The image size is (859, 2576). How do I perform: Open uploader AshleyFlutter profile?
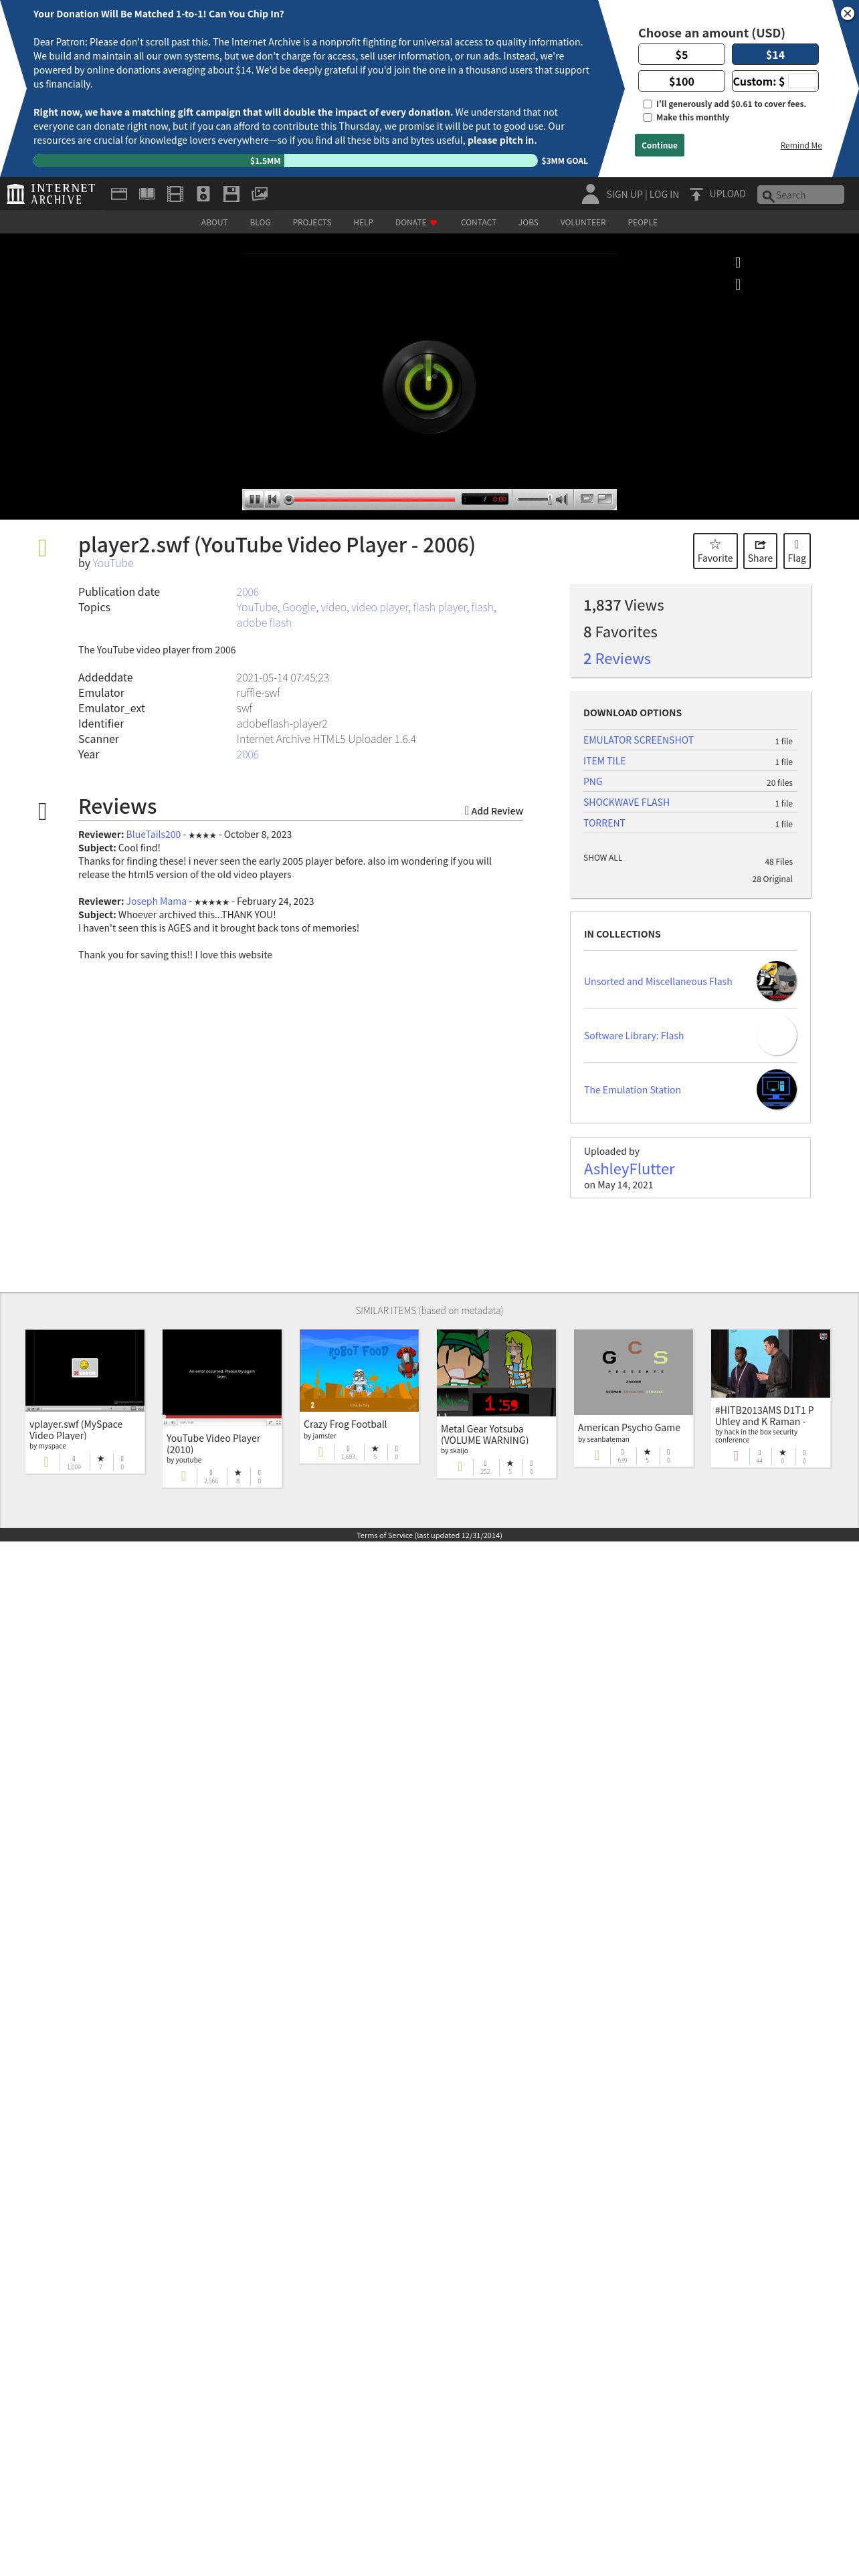click(629, 1169)
